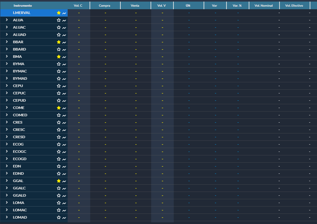Open the chart icon for CEPUD
317x224 pixels.
tap(64, 101)
